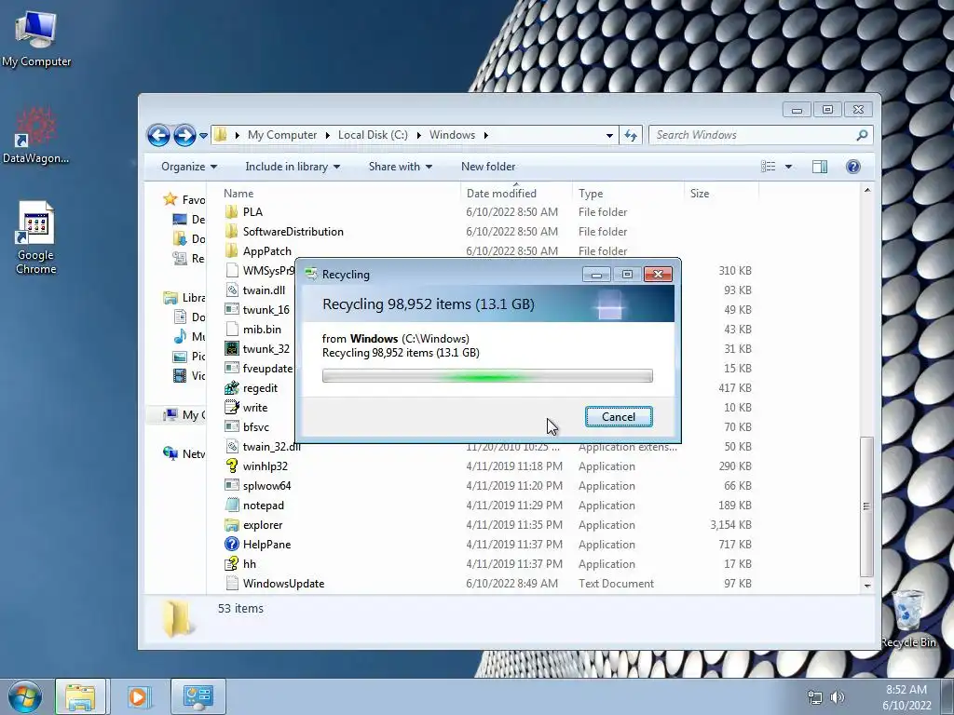Click the search magnifier icon

(x=862, y=135)
